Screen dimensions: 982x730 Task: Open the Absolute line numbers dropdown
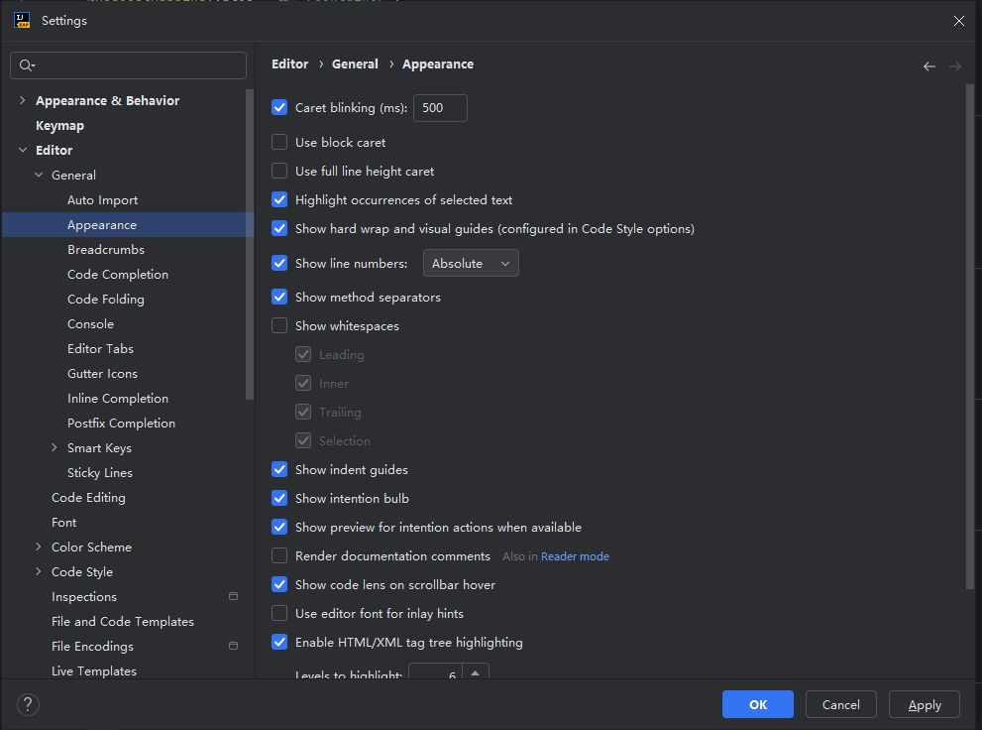[471, 263]
